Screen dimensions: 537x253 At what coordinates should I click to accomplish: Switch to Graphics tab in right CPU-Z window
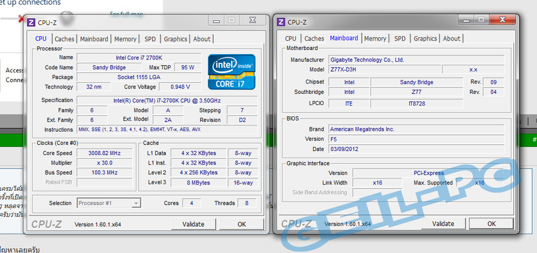[425, 39]
